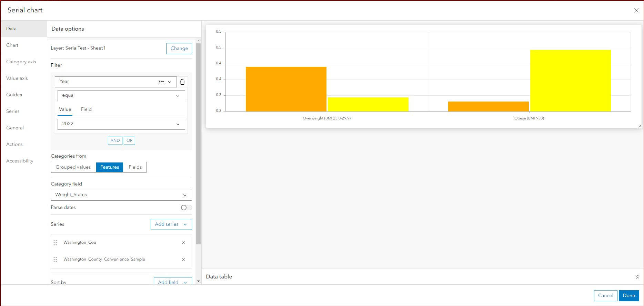Viewport: 644px width, 306px height.
Task: Click the orange Overweight bar in chart
Action: pyautogui.click(x=286, y=89)
